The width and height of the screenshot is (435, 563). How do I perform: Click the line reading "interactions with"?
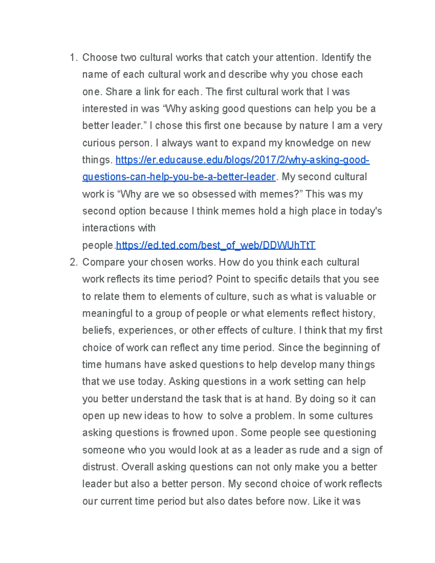(119, 228)
